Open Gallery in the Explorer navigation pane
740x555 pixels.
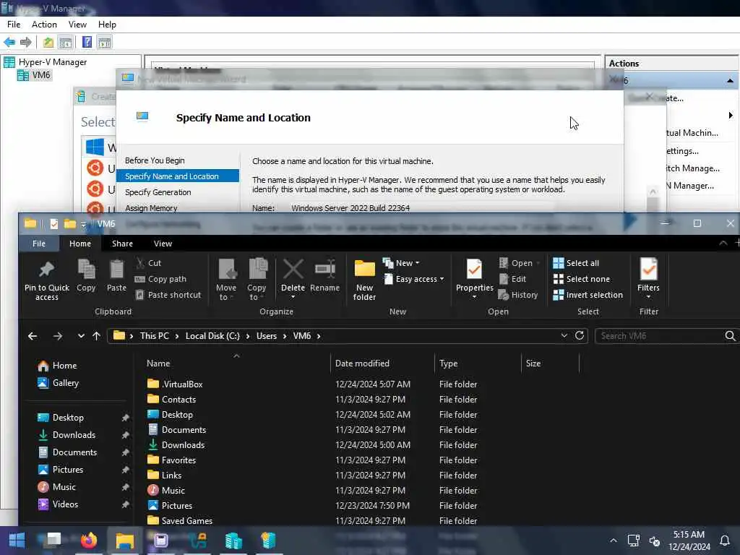point(59,383)
